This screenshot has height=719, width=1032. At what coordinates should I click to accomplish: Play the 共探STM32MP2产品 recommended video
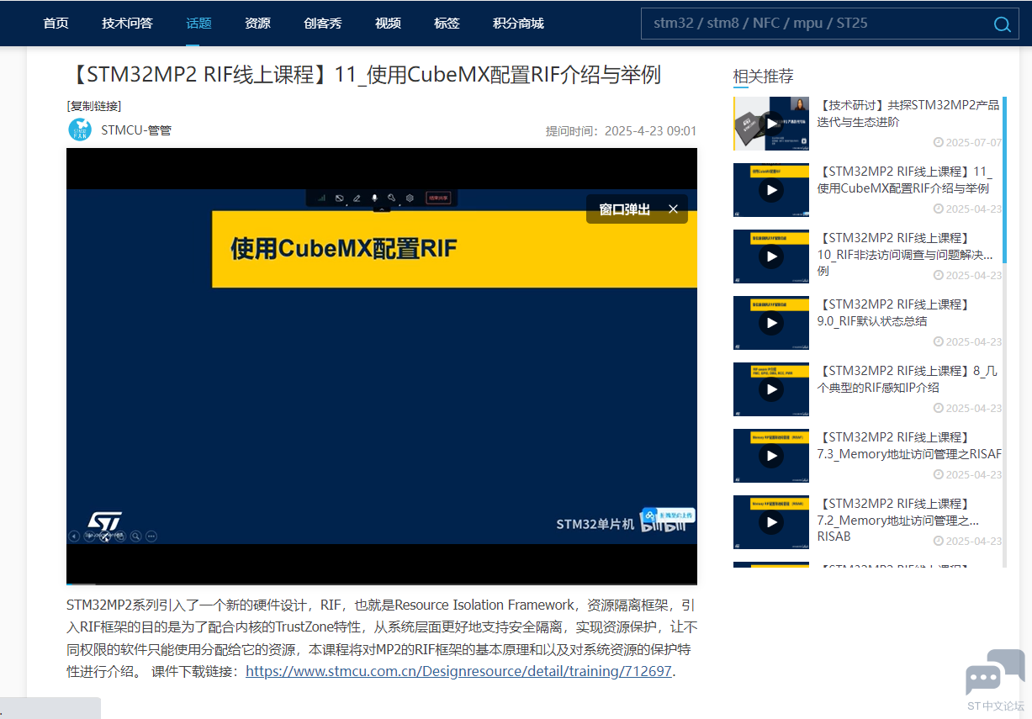(771, 123)
